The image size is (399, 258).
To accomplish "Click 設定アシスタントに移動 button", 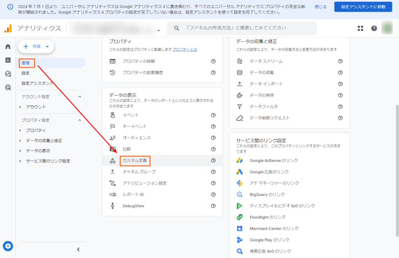I will [363, 7].
